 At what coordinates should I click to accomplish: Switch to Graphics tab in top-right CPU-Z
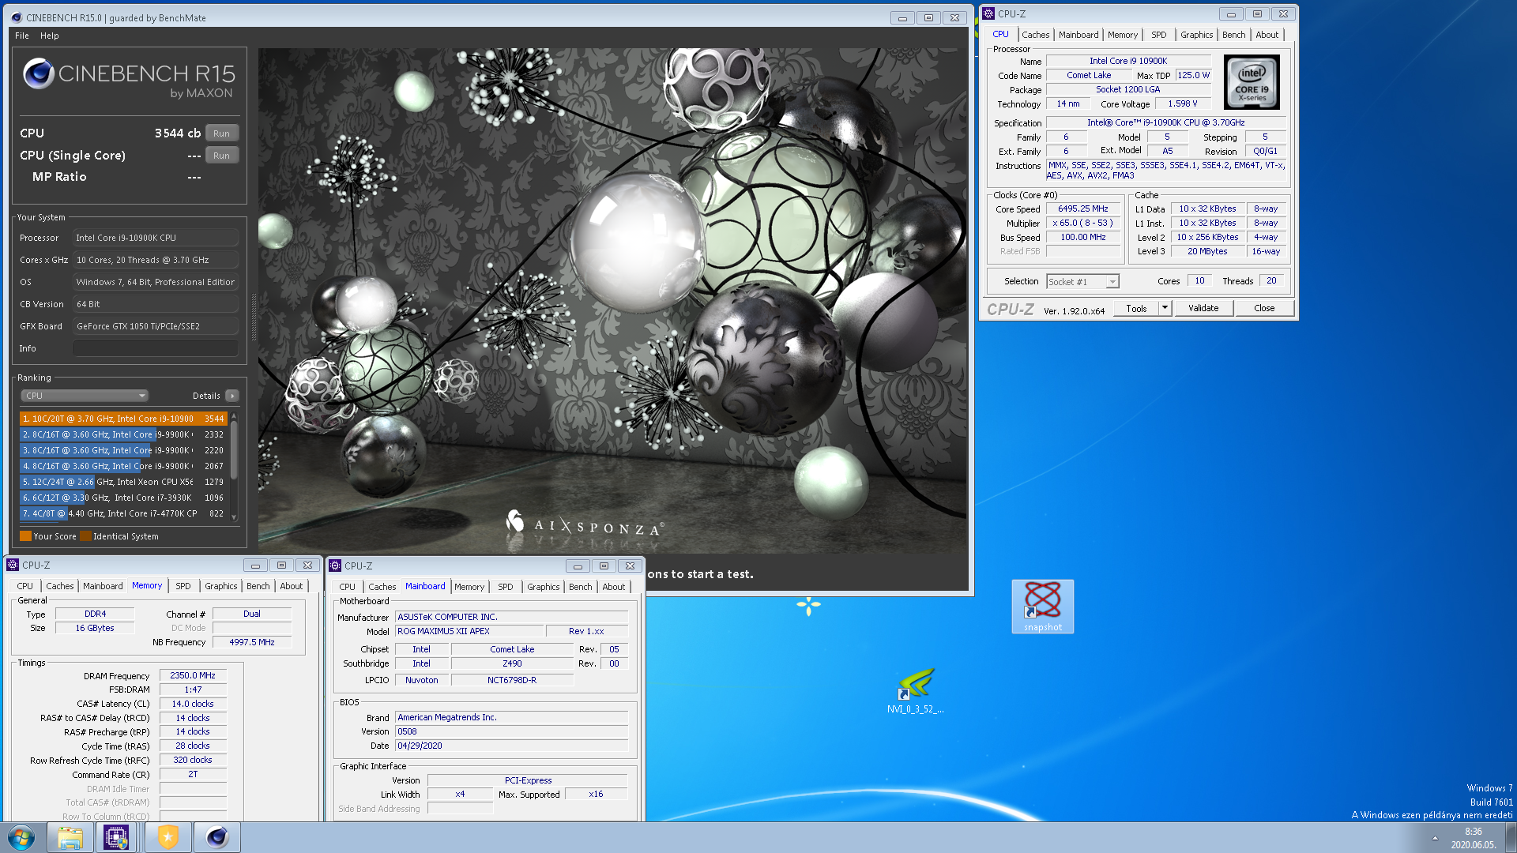(1196, 35)
